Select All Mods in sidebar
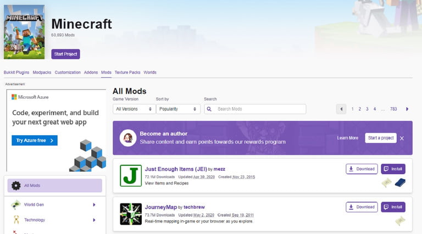 pos(54,186)
